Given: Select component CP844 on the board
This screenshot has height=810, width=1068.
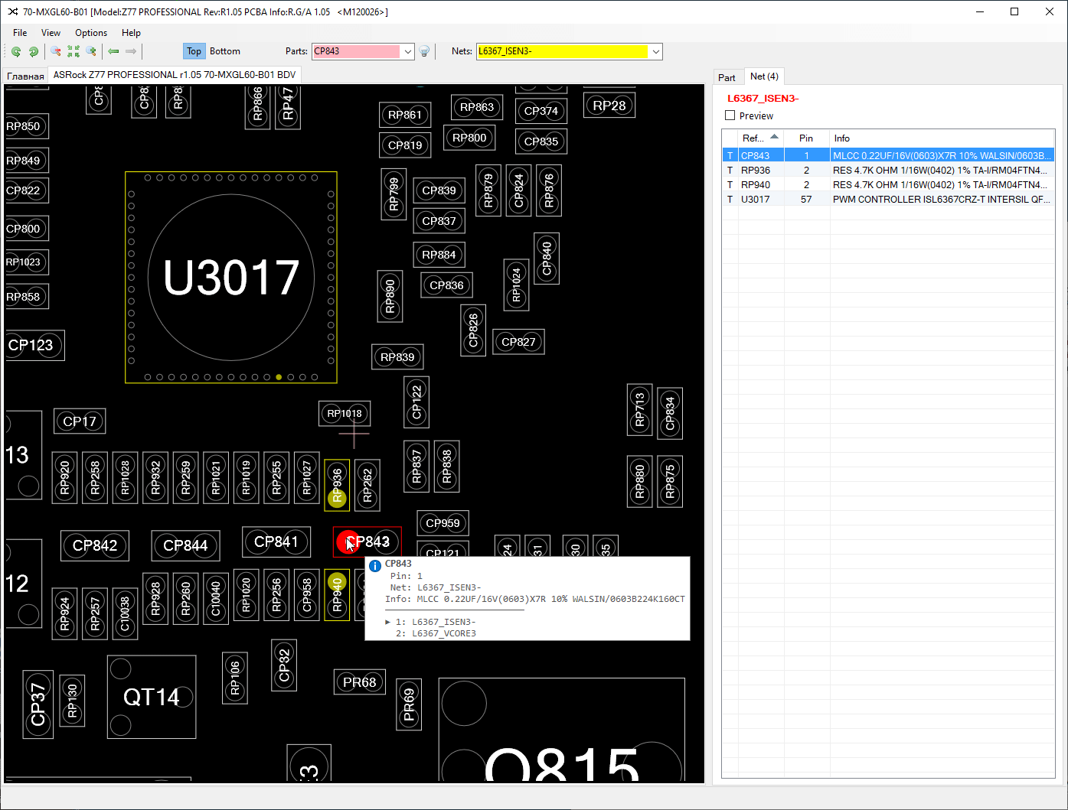Looking at the screenshot, I should tap(185, 545).
